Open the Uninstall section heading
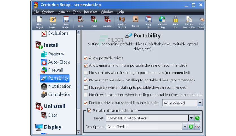The width and height of the screenshot is (236, 136). (50, 106)
